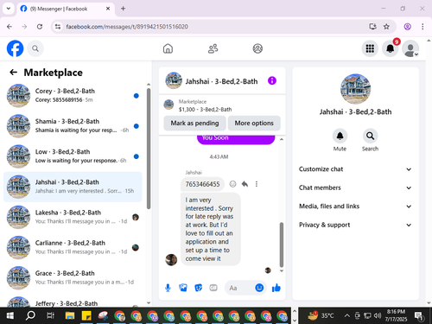
Task: Open more options for 7653466455 message
Action: coord(257,184)
